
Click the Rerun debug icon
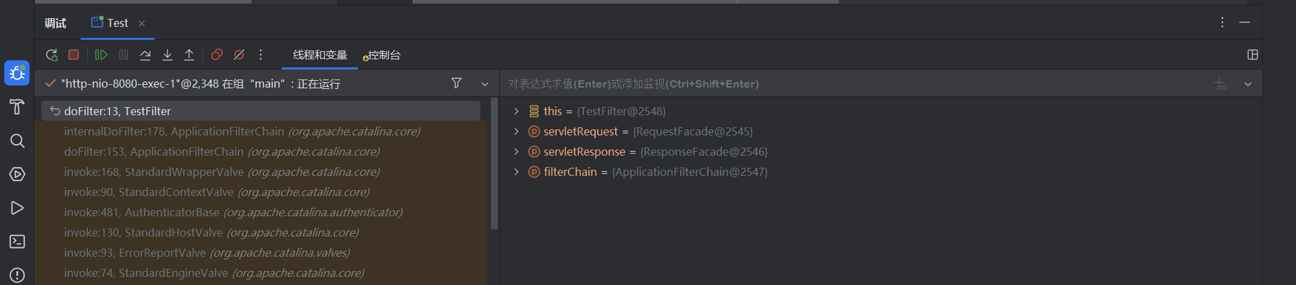click(51, 55)
